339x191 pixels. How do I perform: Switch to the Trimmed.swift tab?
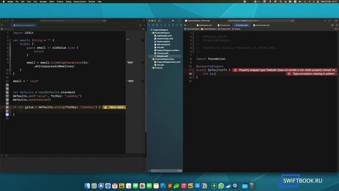(224, 25)
